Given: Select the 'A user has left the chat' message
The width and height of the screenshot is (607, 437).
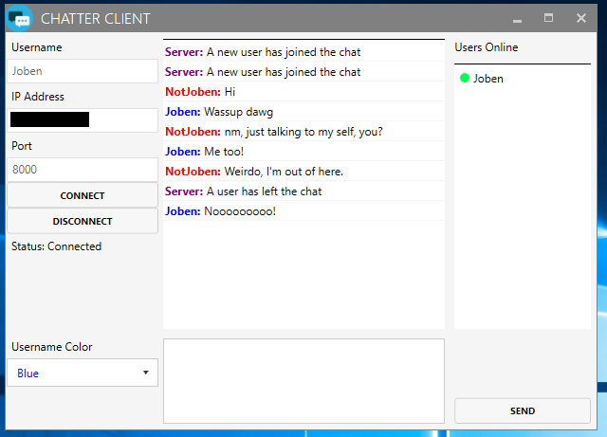Looking at the screenshot, I should [x=303, y=191].
